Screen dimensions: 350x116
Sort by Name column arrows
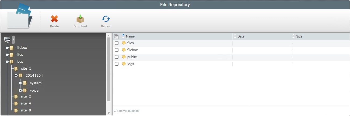click(123, 36)
